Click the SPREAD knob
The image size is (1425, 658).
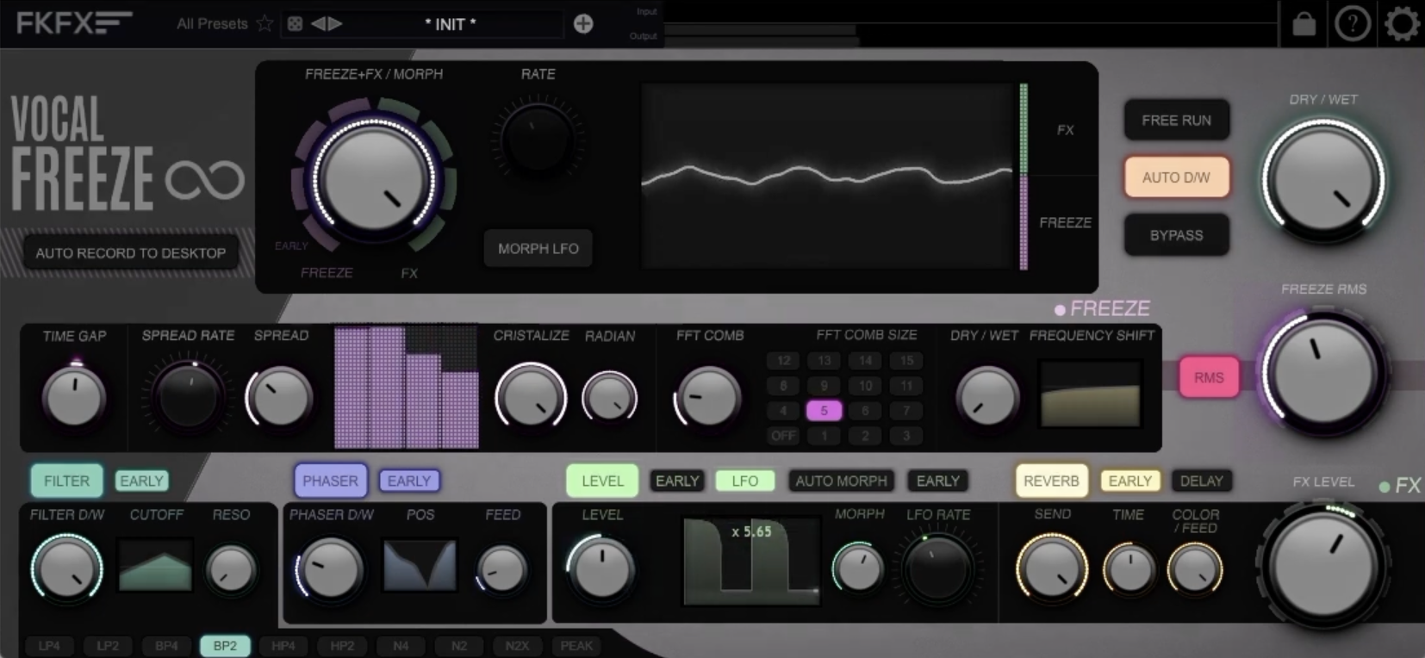pyautogui.click(x=280, y=396)
